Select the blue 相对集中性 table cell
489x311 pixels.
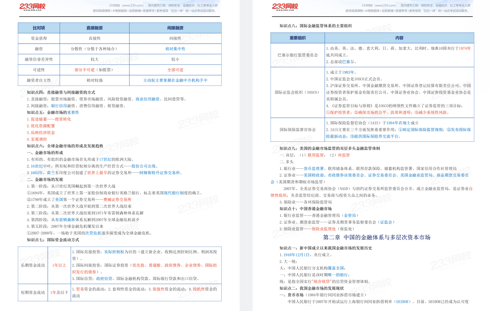click(x=175, y=49)
